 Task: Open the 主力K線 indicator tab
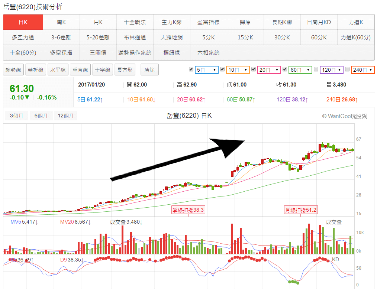point(172,22)
